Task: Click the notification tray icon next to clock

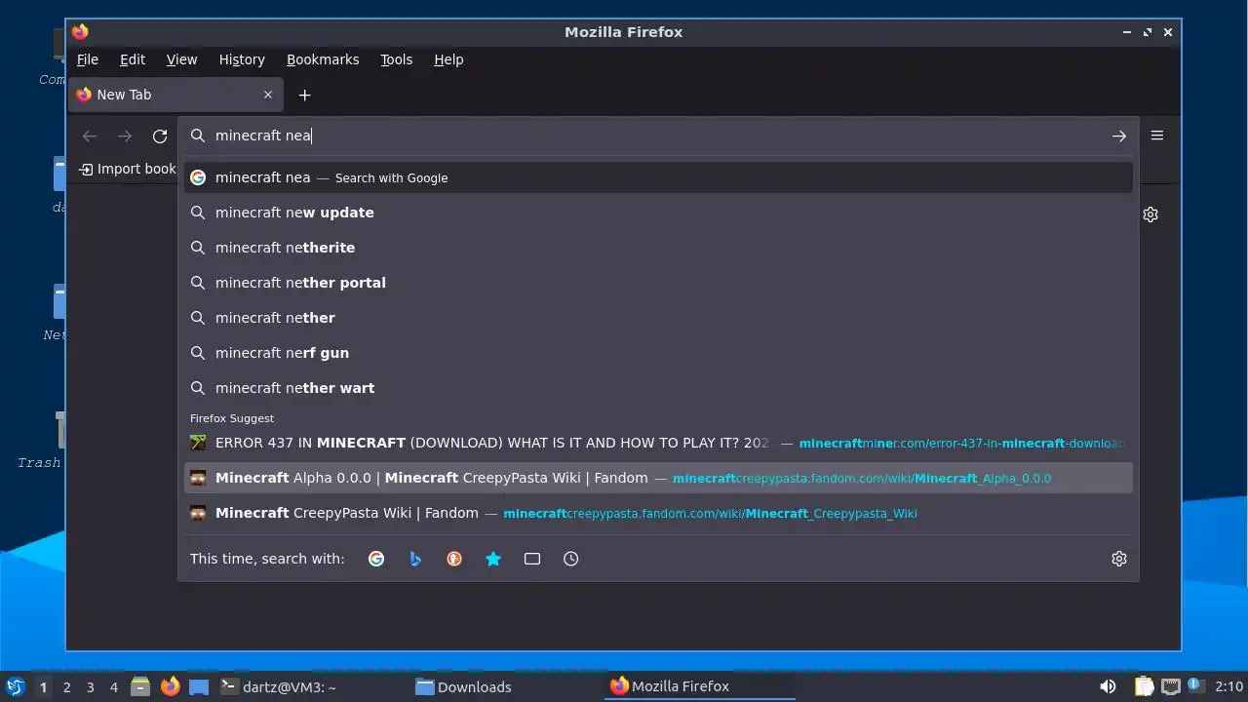Action: [1195, 686]
